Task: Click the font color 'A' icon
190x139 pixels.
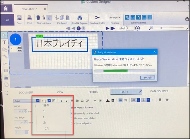Action: click(x=113, y=100)
